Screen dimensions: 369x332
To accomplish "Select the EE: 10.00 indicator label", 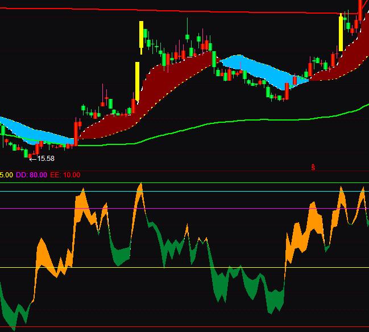I will pos(65,175).
